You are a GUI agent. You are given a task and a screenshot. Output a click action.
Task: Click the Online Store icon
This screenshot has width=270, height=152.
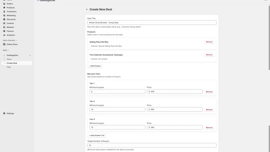4,44
